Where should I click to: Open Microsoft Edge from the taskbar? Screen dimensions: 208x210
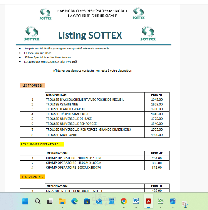[75, 201]
